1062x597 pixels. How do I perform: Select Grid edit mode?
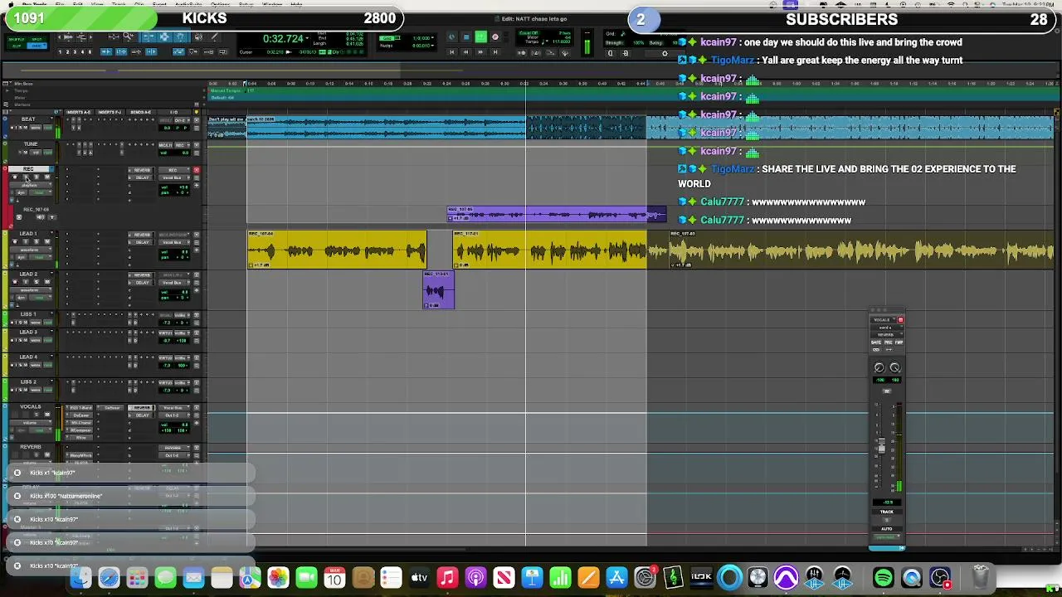point(36,46)
